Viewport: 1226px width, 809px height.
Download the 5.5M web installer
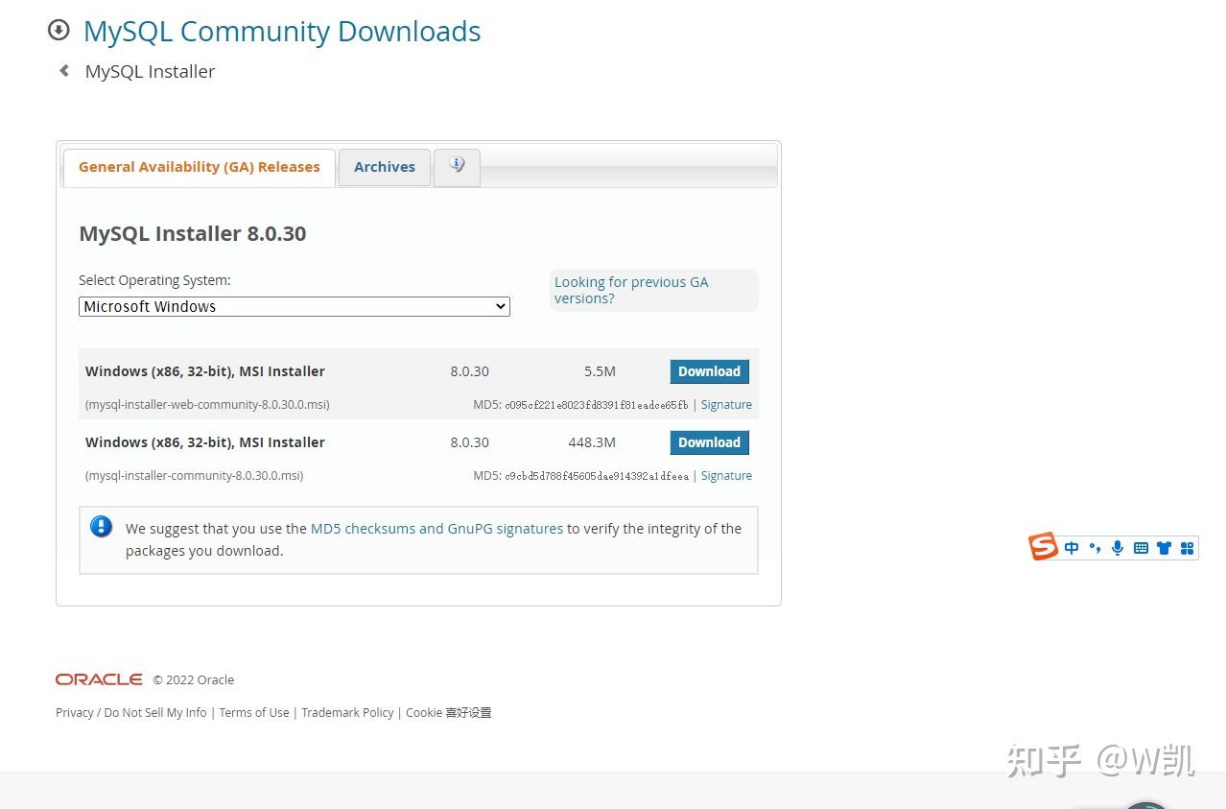709,371
